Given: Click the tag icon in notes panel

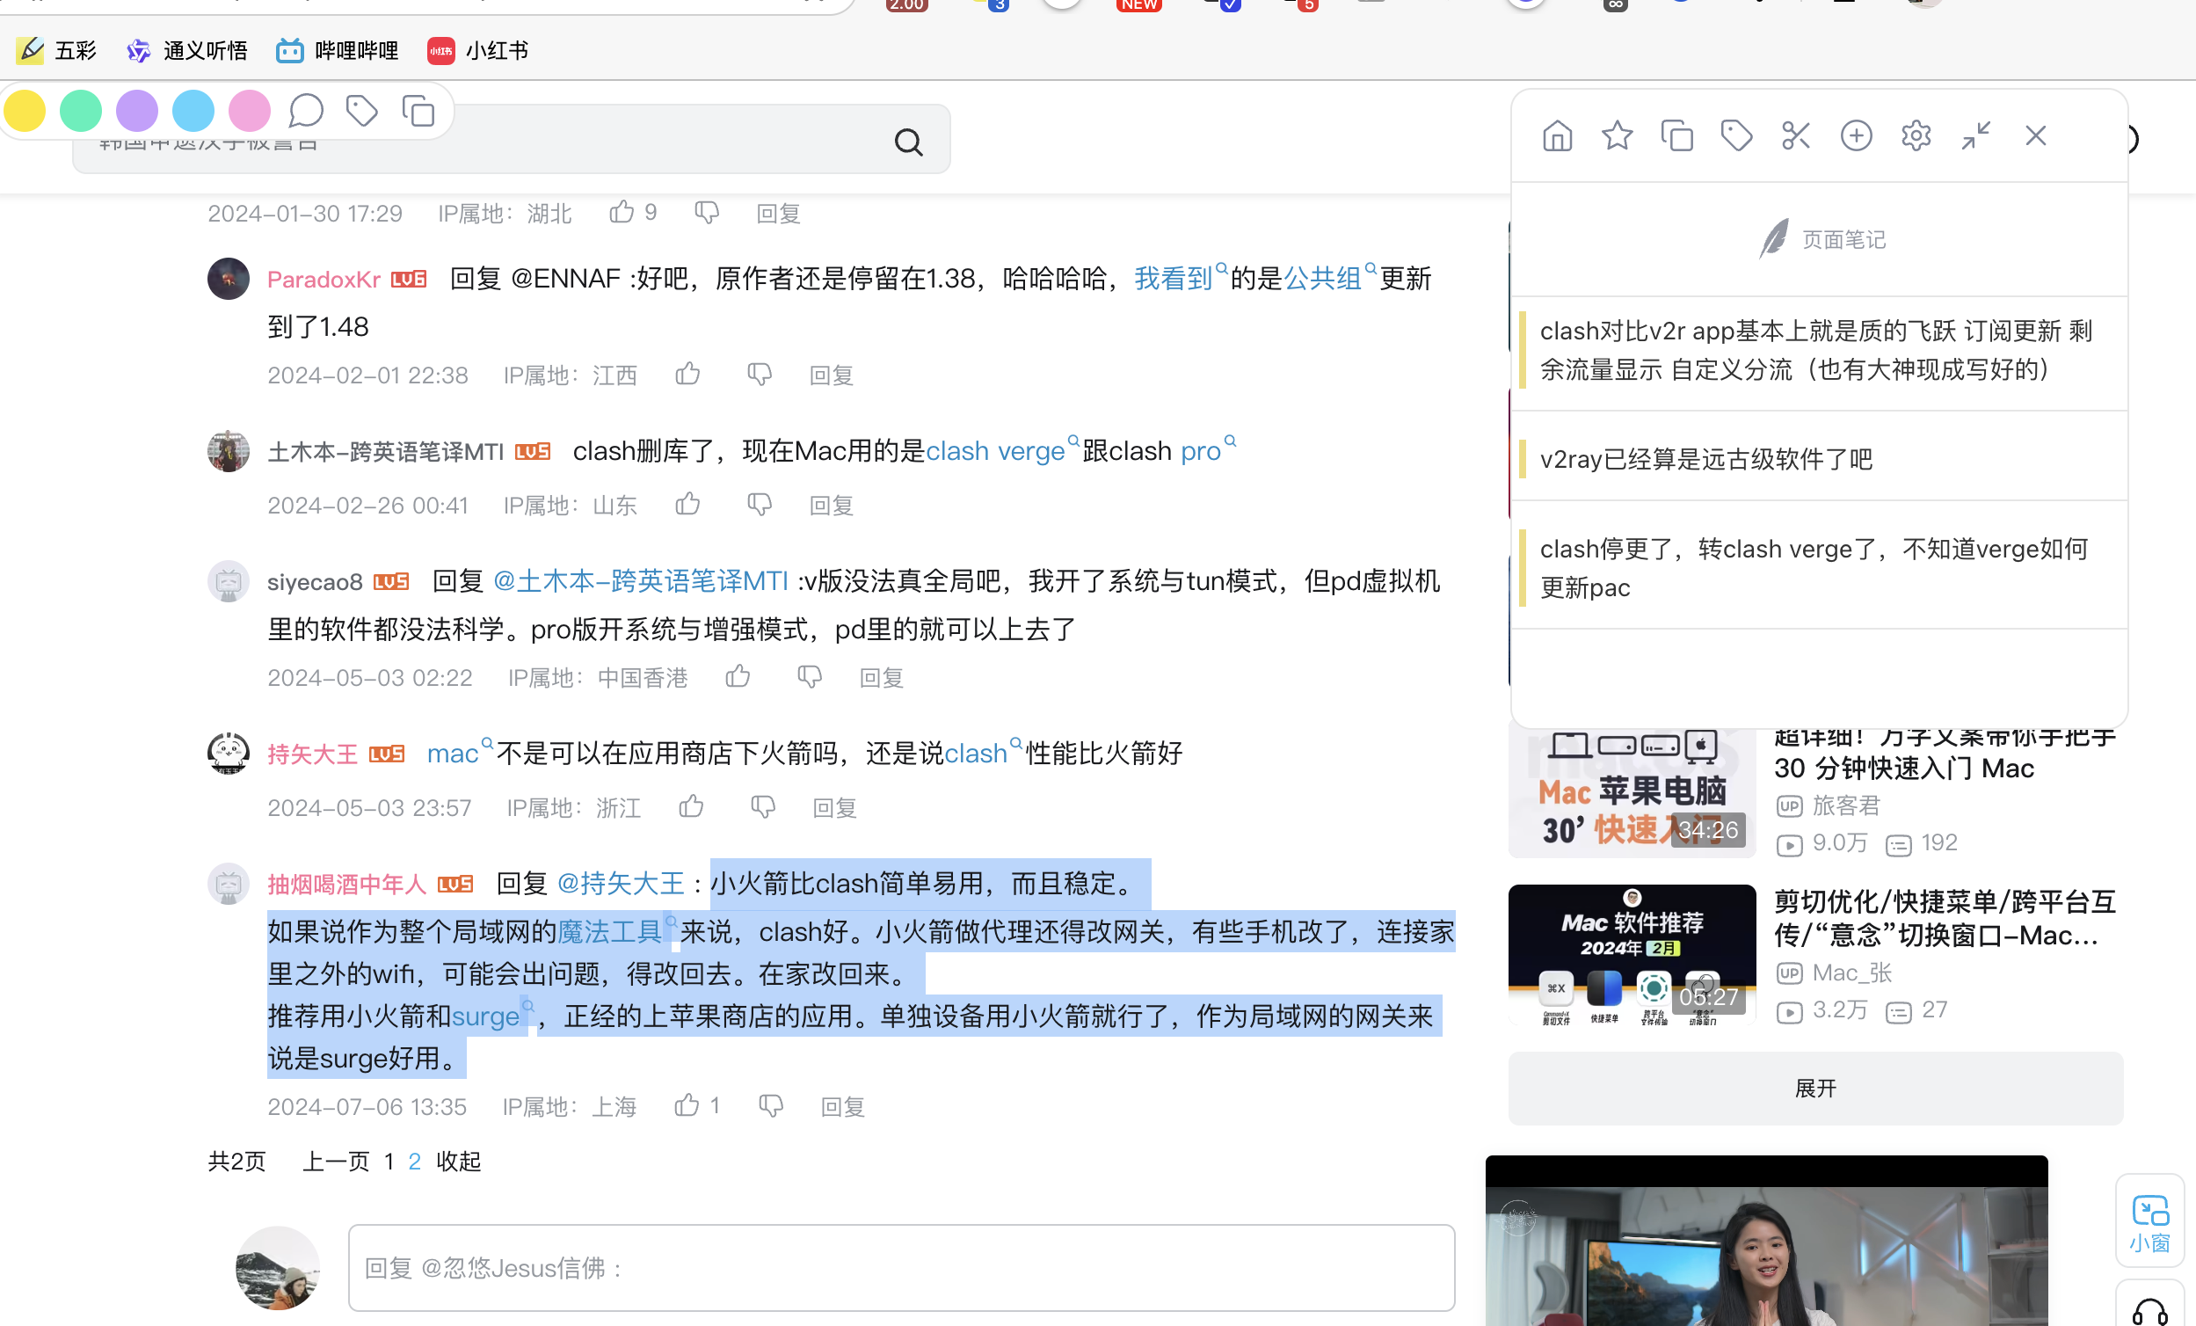Looking at the screenshot, I should (x=1736, y=136).
